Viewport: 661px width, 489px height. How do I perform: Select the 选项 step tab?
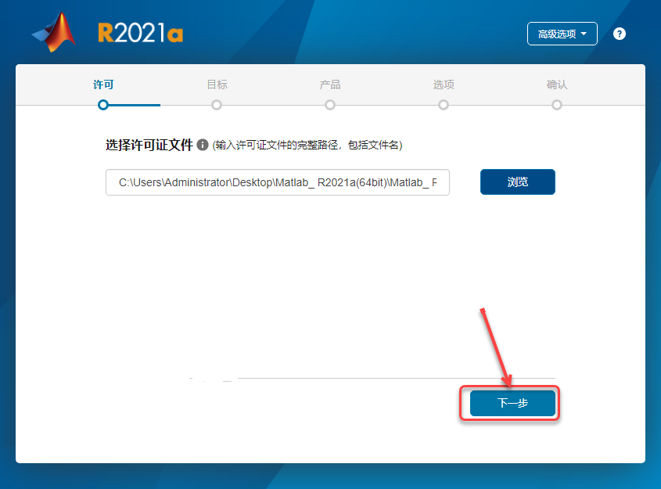444,84
